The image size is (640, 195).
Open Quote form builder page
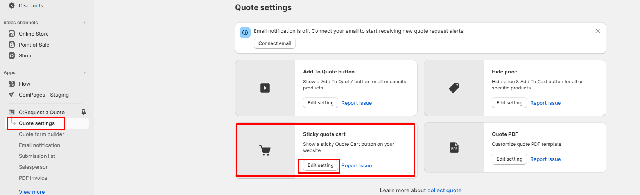pos(41,134)
